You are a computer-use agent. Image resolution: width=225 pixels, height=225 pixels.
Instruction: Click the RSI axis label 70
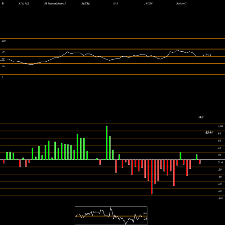point(3,52)
